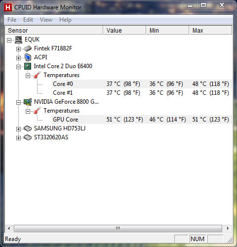Close the Hardware Monitor window
This screenshot has height=247, width=237.
coord(222,5)
